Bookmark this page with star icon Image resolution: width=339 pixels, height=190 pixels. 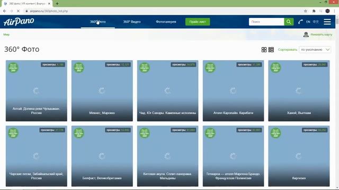click(306, 11)
